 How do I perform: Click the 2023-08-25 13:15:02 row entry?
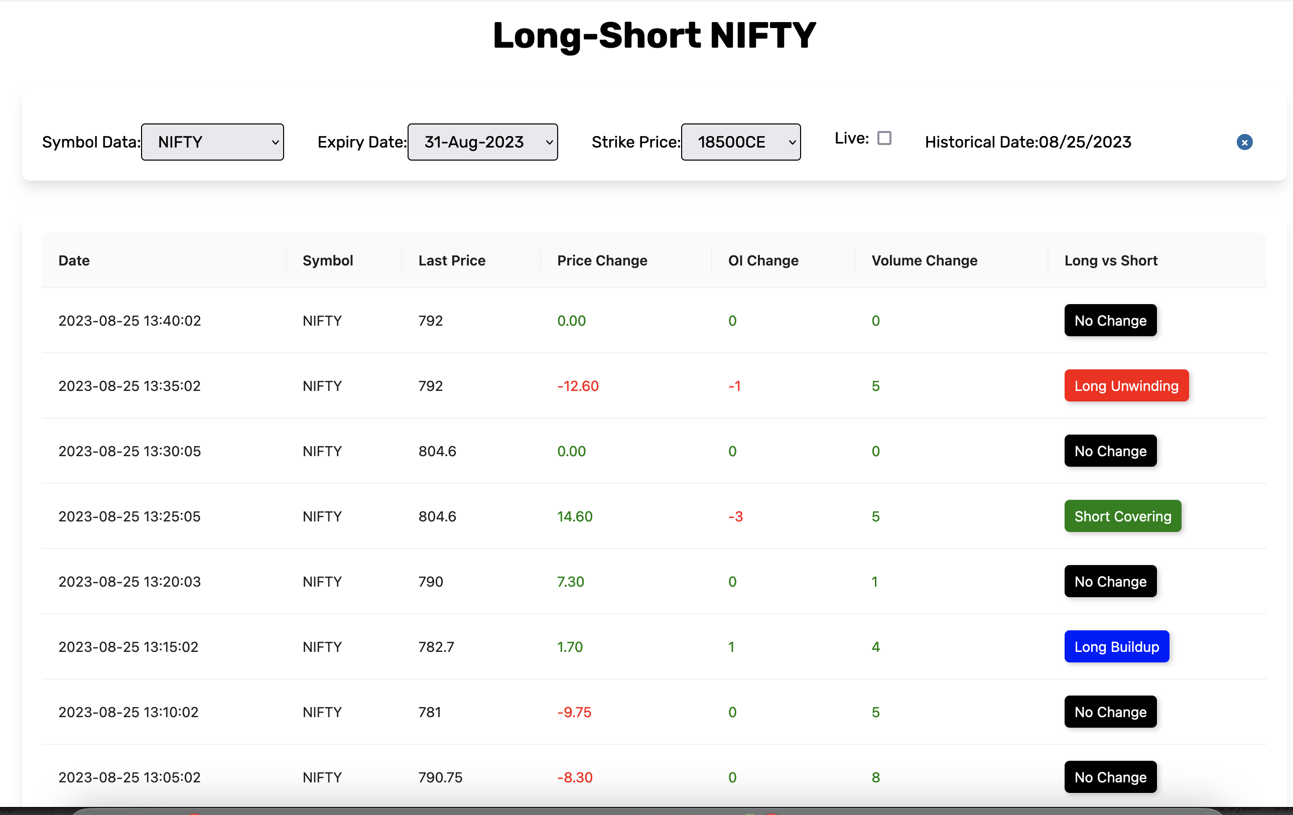128,646
